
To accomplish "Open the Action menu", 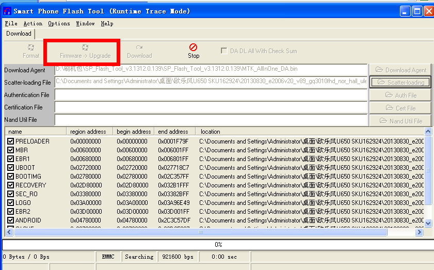I will tap(33, 24).
